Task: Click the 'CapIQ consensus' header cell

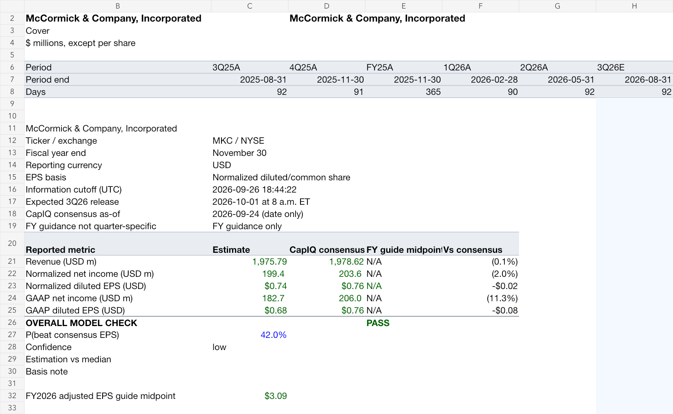Action: (327, 244)
